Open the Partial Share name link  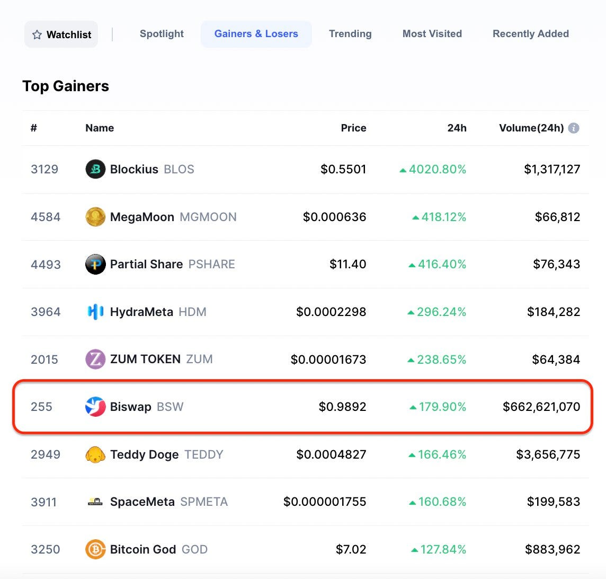click(x=147, y=264)
